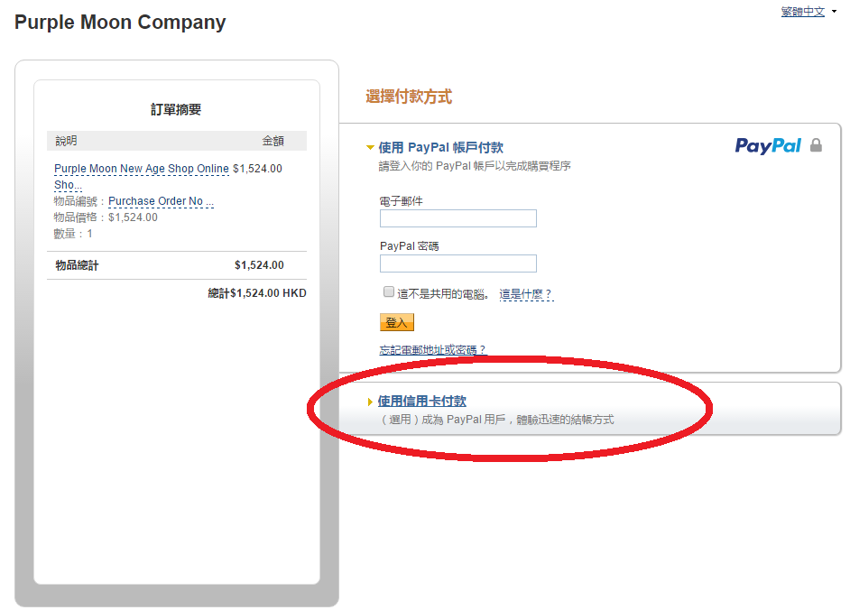Open the Purple Moon New Age Shop Online item link
Viewport: 850px width, 610px height.
(x=142, y=169)
